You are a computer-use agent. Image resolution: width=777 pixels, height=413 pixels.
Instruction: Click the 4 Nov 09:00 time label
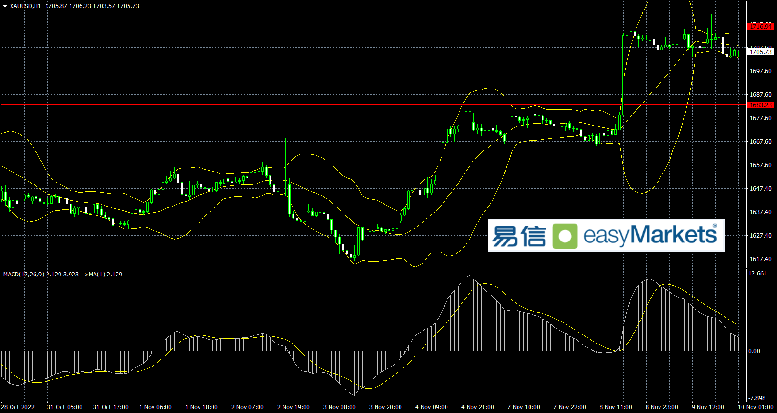(x=432, y=407)
